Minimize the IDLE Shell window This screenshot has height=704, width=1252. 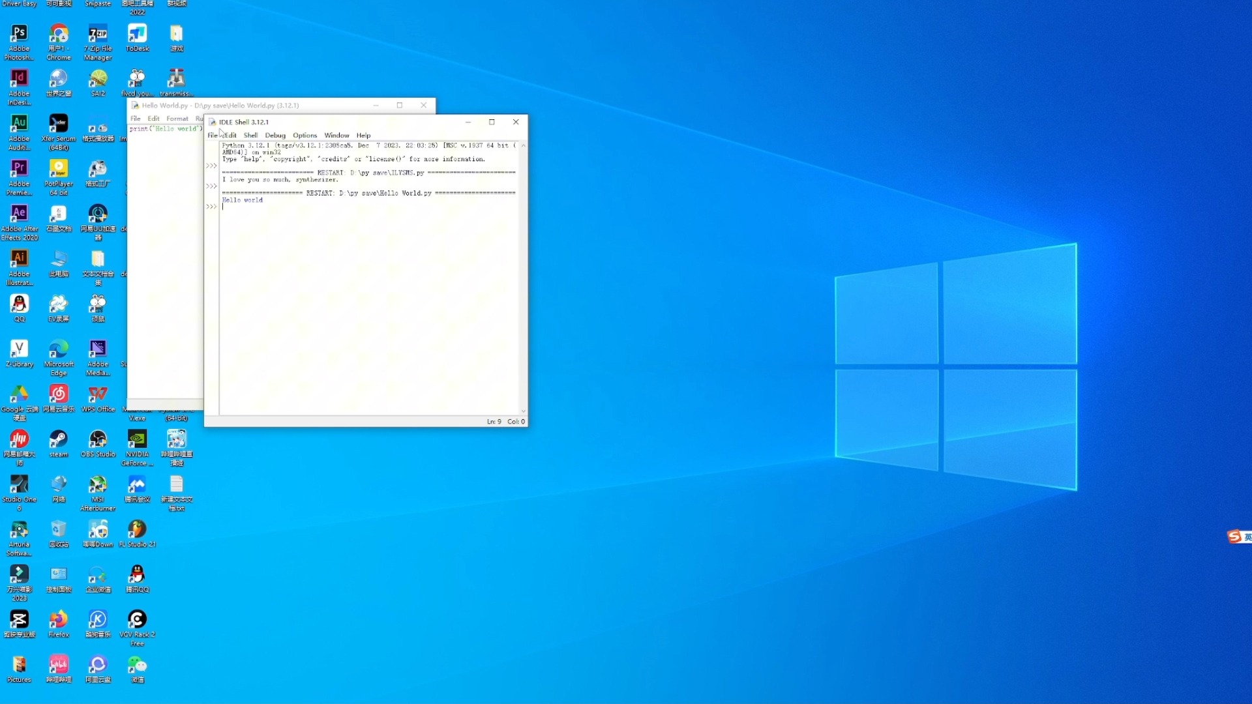tap(468, 122)
